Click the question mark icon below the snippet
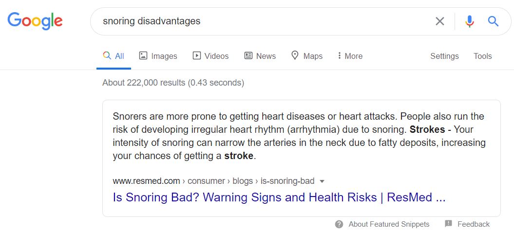Image resolution: width=514 pixels, height=233 pixels. 339,224
